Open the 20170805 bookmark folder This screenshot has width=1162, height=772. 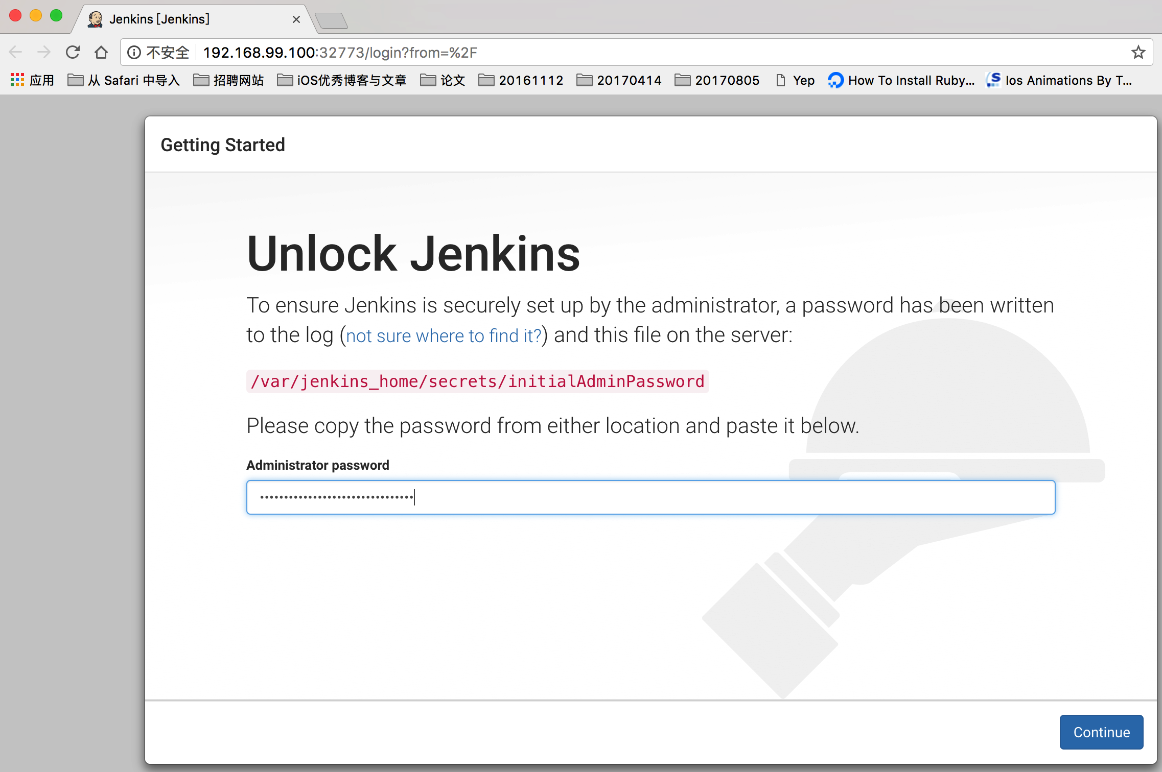click(717, 80)
